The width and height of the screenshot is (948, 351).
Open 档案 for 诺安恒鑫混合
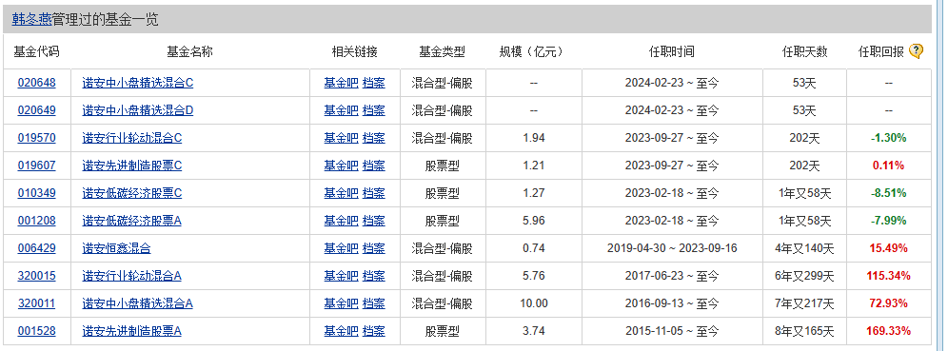click(x=374, y=248)
